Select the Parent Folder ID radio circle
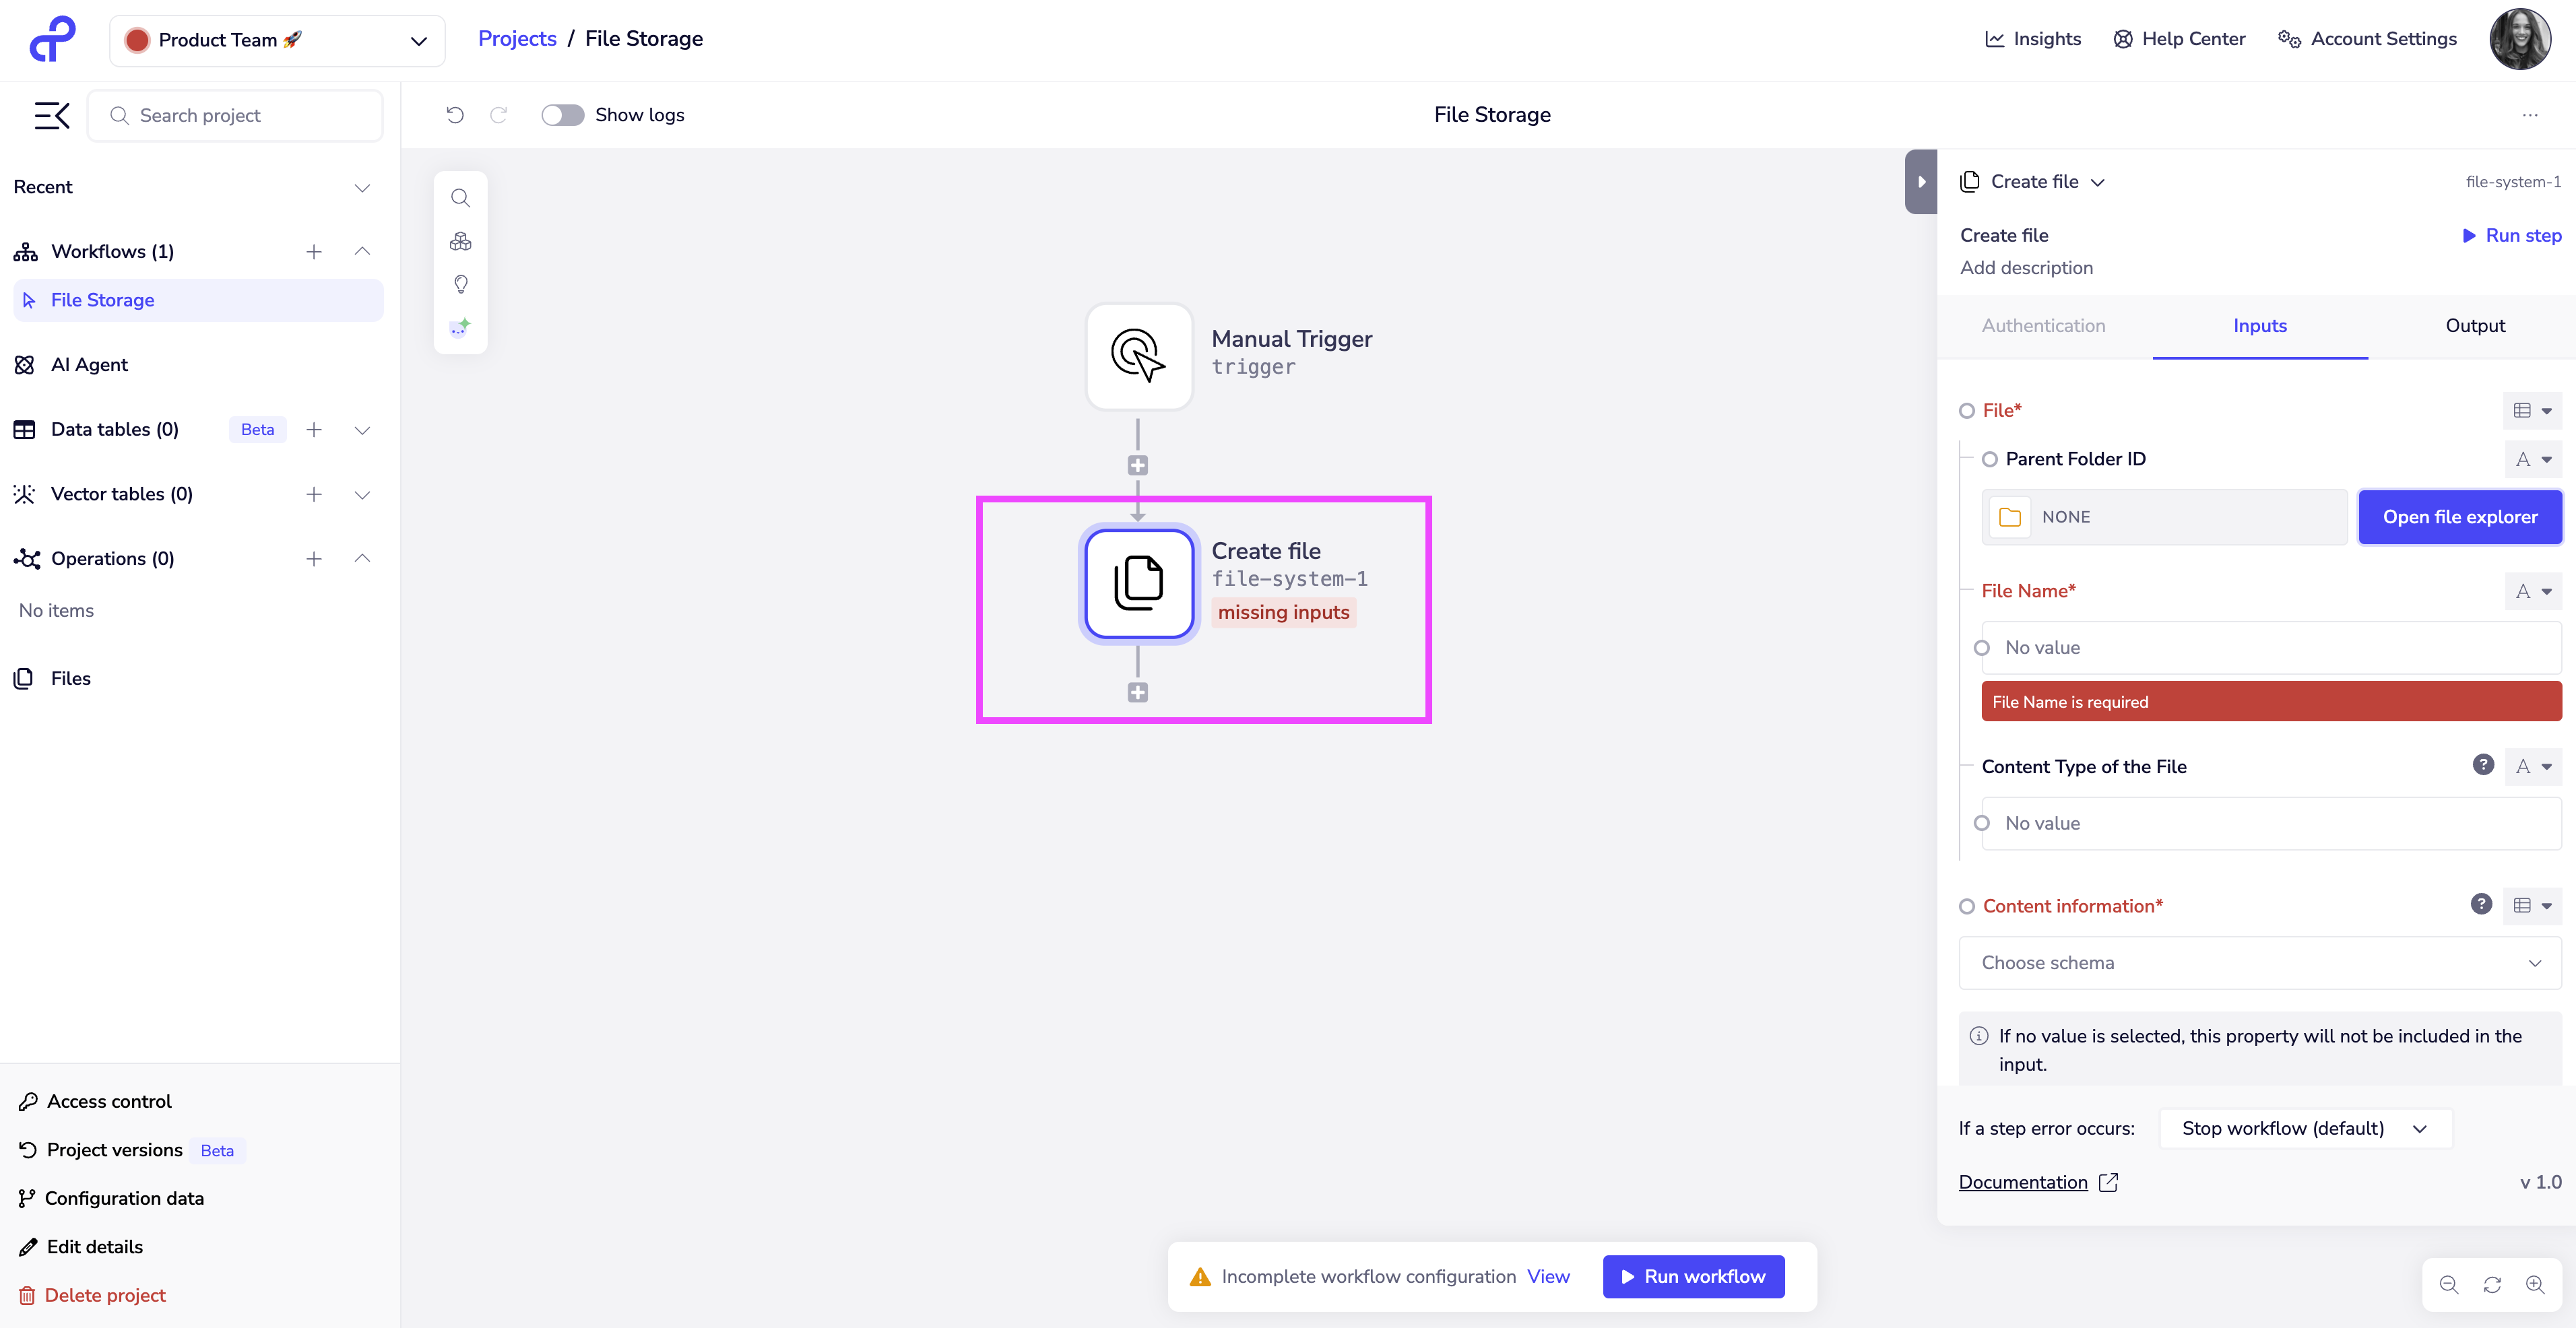2576x1328 pixels. click(1990, 459)
